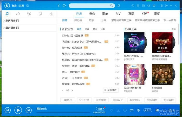Screen dimensions: 182x117
Task: Click inside the search input field
Action: click(89, 5)
